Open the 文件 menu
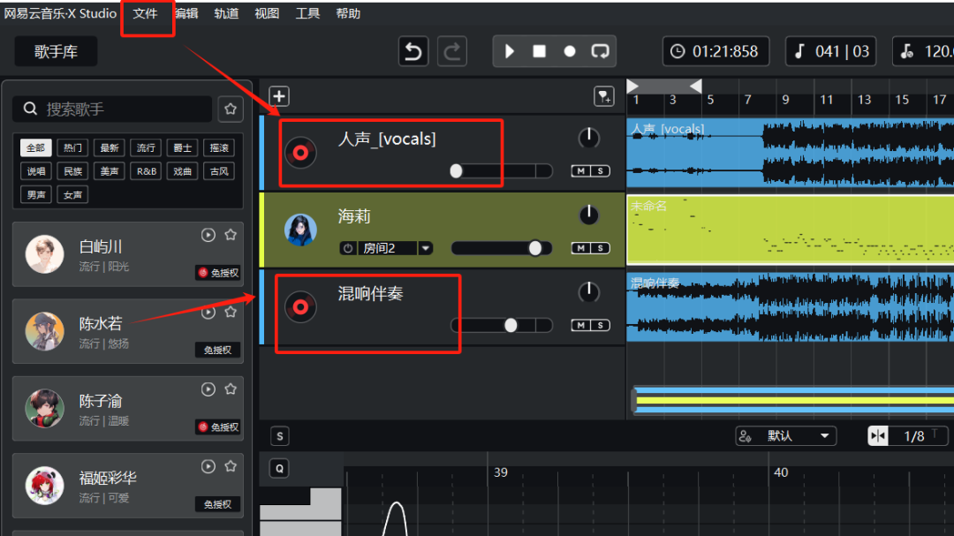This screenshot has width=954, height=536. point(145,13)
